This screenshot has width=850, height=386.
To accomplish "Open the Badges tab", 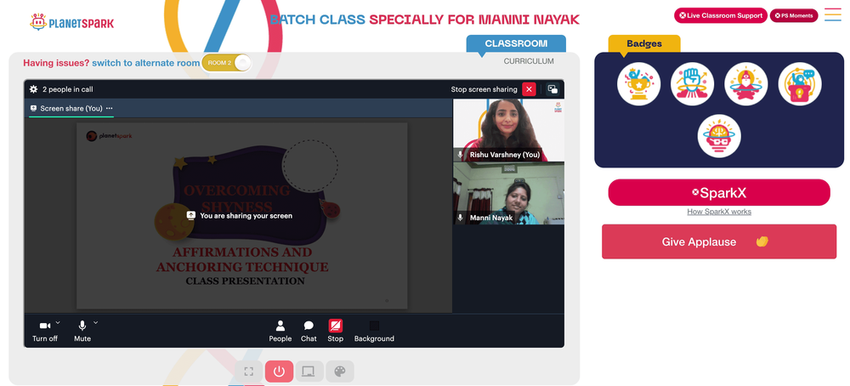I will (644, 44).
